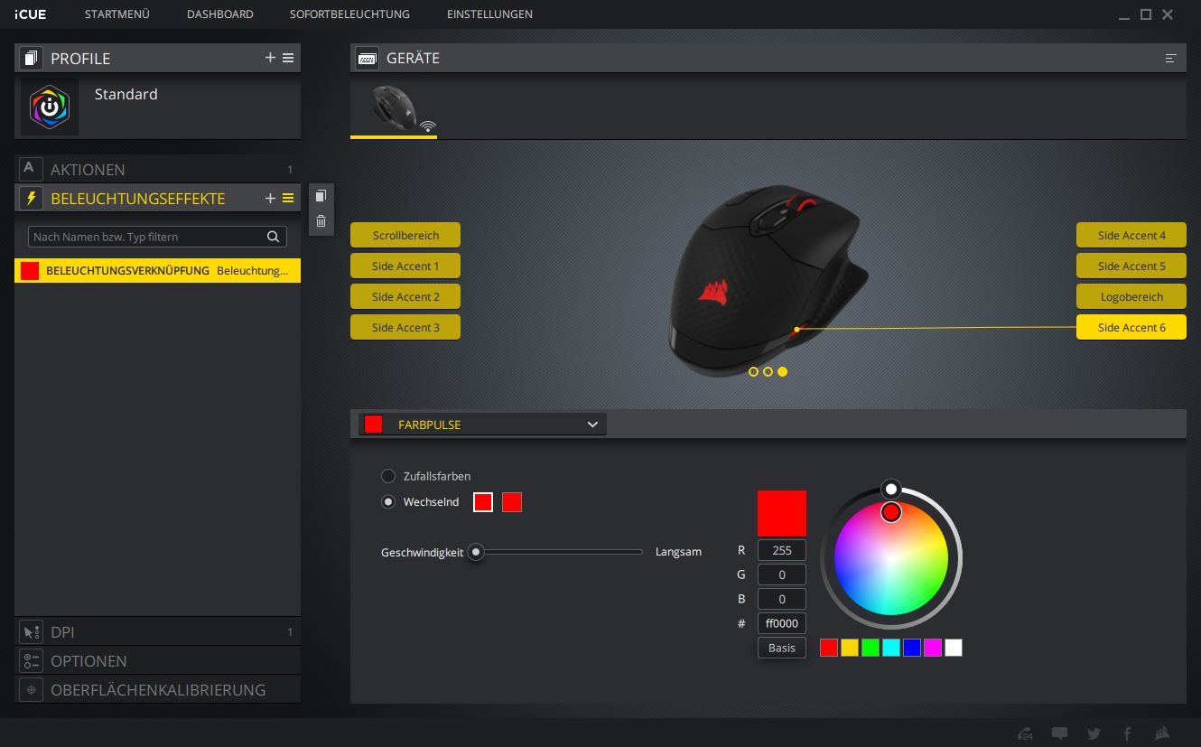Screen dimensions: 1201x747
Task: Open the Profile list menu icon
Action: pos(288,58)
